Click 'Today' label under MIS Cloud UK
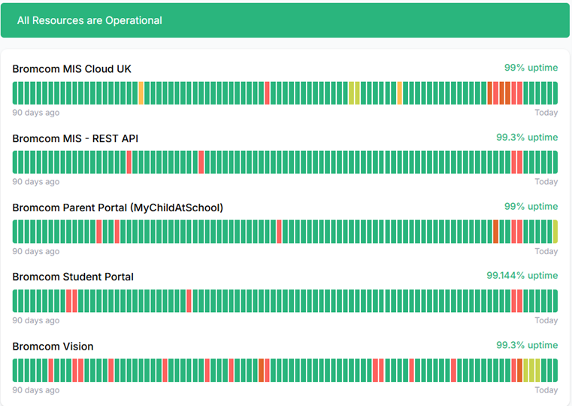Image resolution: width=572 pixels, height=406 pixels. (546, 112)
